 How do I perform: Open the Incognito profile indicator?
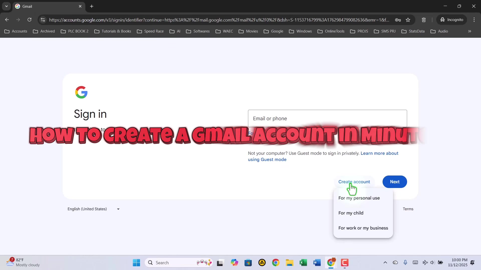tap(452, 20)
